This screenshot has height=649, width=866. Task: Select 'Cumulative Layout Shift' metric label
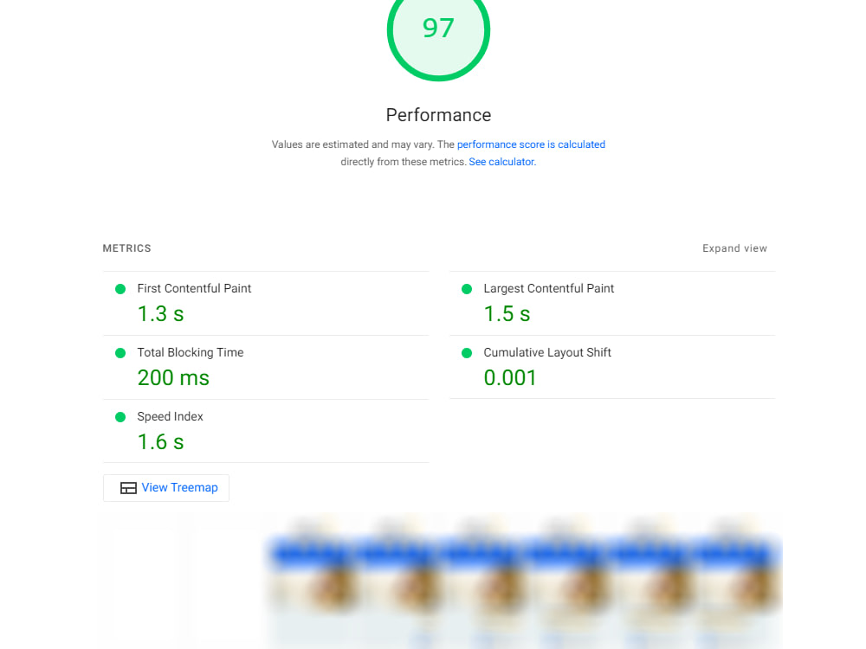pos(547,353)
